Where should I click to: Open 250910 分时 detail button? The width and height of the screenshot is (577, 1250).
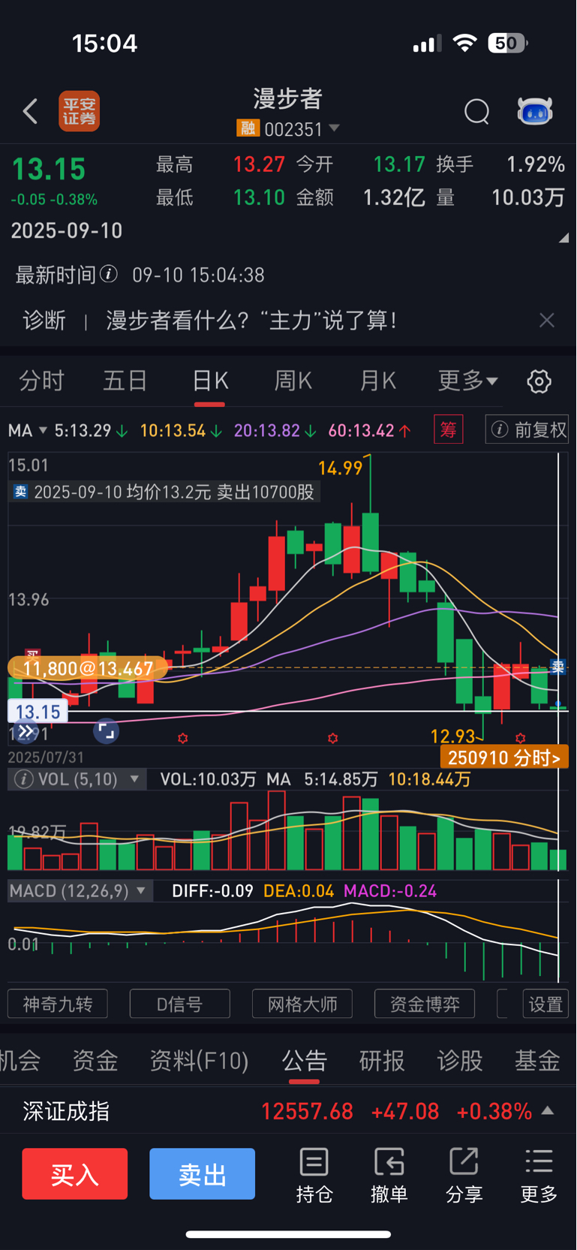[504, 758]
